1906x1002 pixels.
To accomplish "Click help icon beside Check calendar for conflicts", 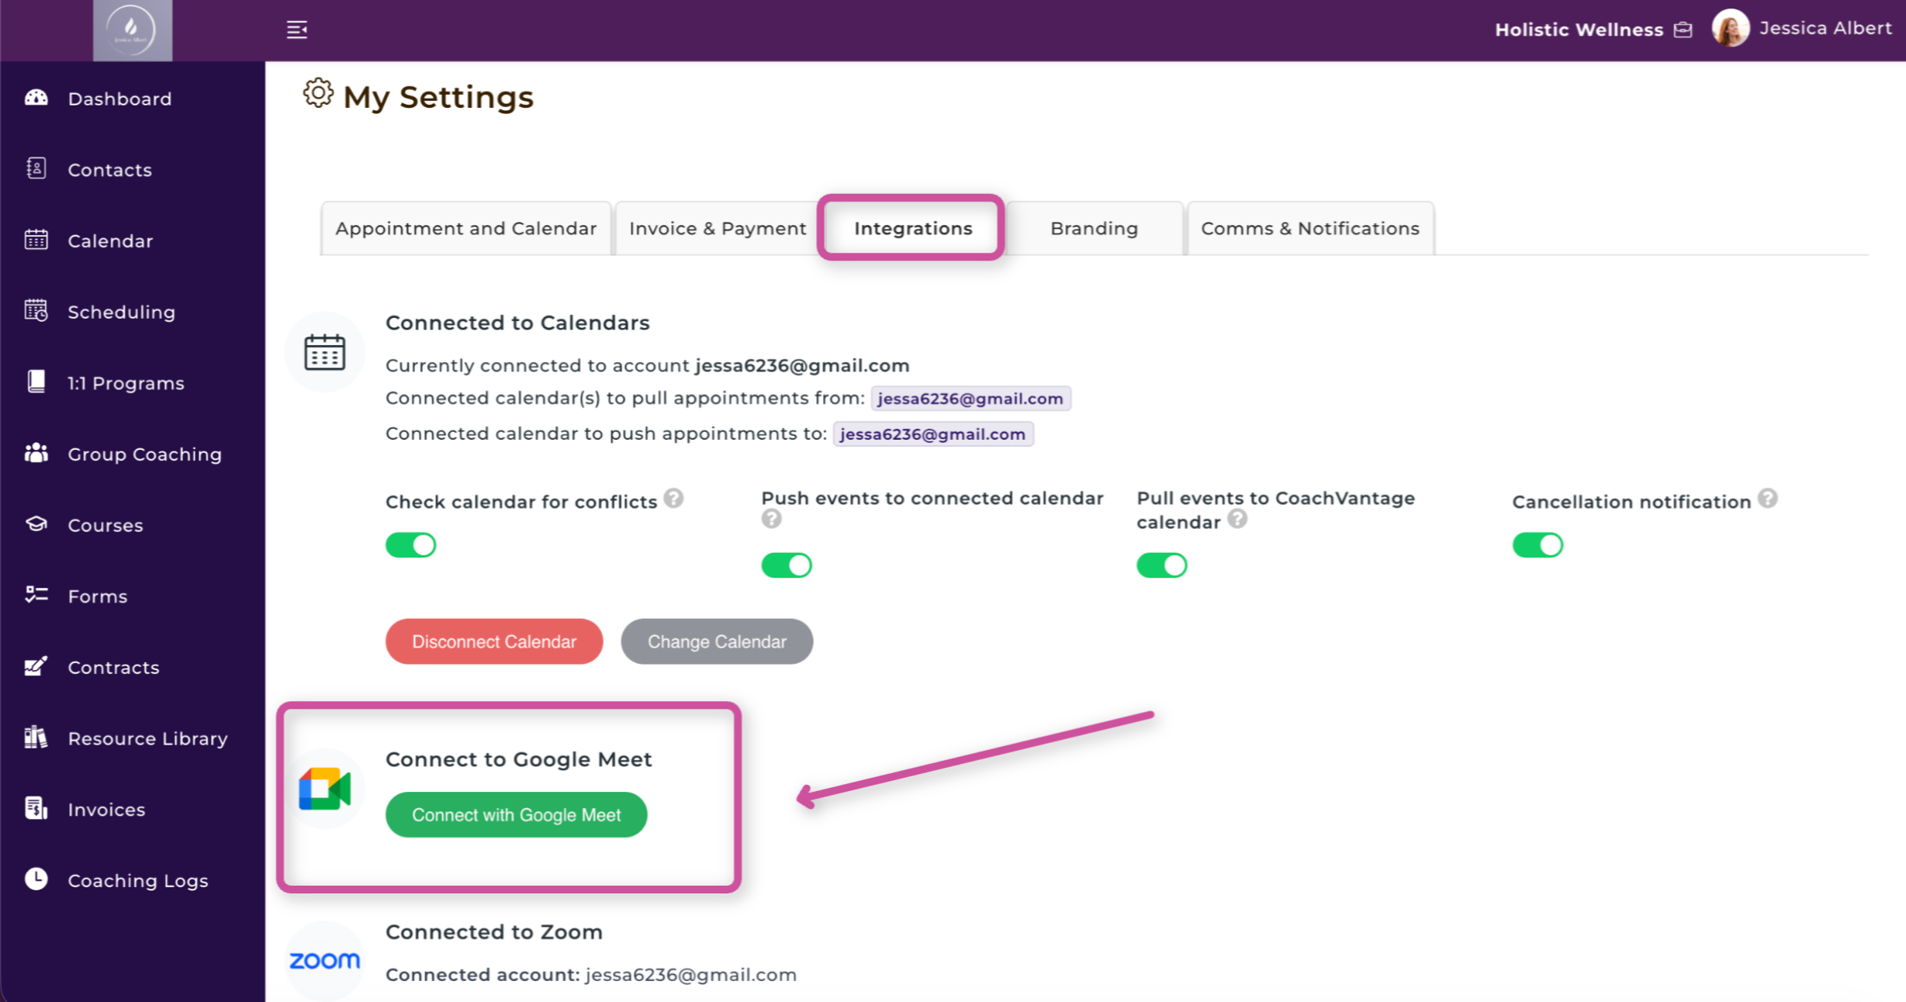I will pos(673,498).
